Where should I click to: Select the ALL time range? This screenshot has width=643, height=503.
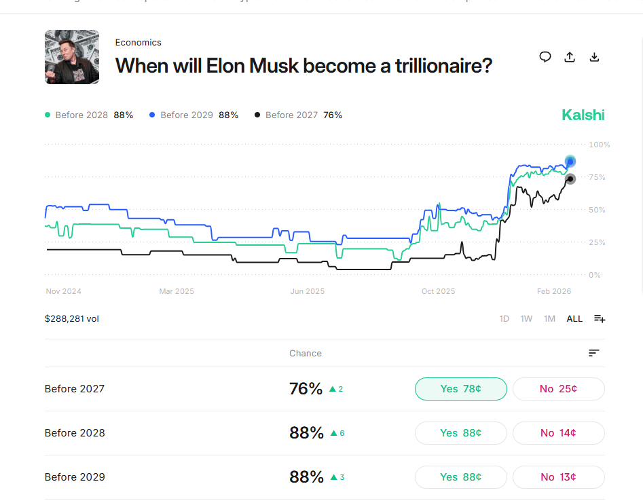coord(574,318)
